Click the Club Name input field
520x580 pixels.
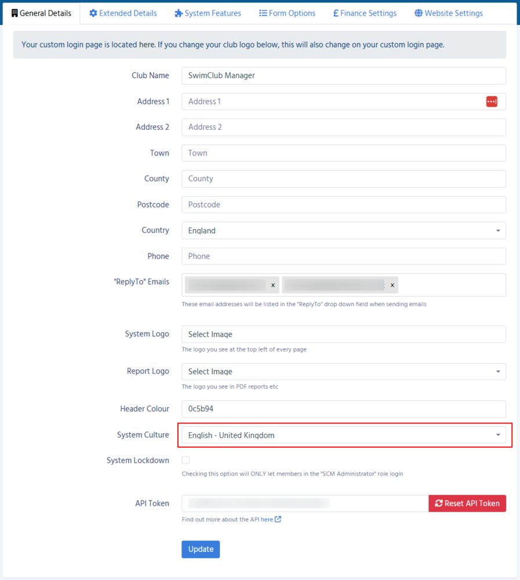(343, 75)
